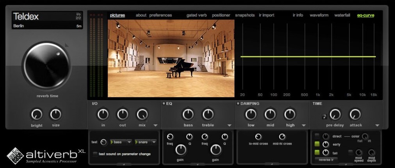Open the bass test sound dropdown
The image size is (395, 168).
pos(121,142)
